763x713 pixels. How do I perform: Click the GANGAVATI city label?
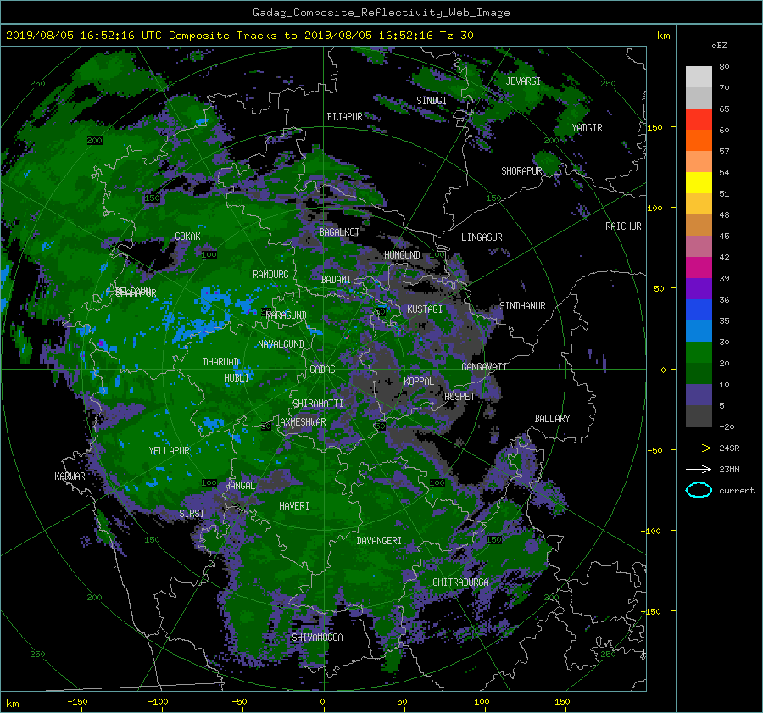[x=484, y=367]
